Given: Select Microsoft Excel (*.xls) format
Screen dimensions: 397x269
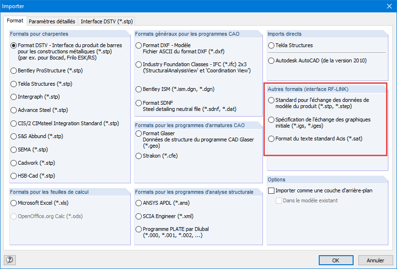Looking at the screenshot, I should coord(14,203).
